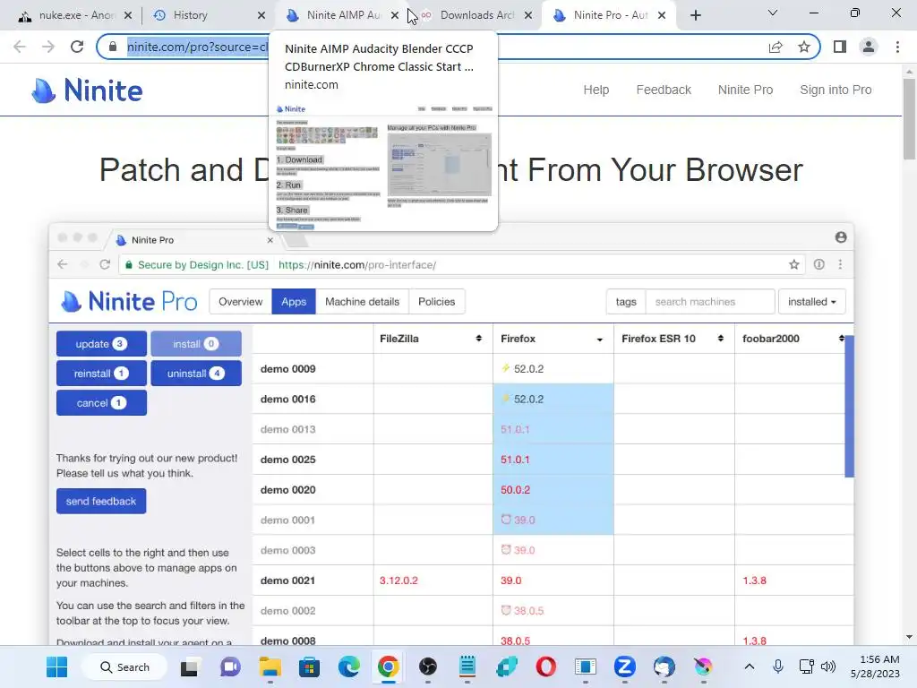Open Microsoft Store from the taskbar
Viewport: 917px width, 688px height.
[309, 666]
